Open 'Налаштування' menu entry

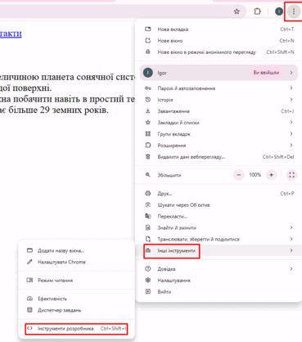click(x=219, y=281)
